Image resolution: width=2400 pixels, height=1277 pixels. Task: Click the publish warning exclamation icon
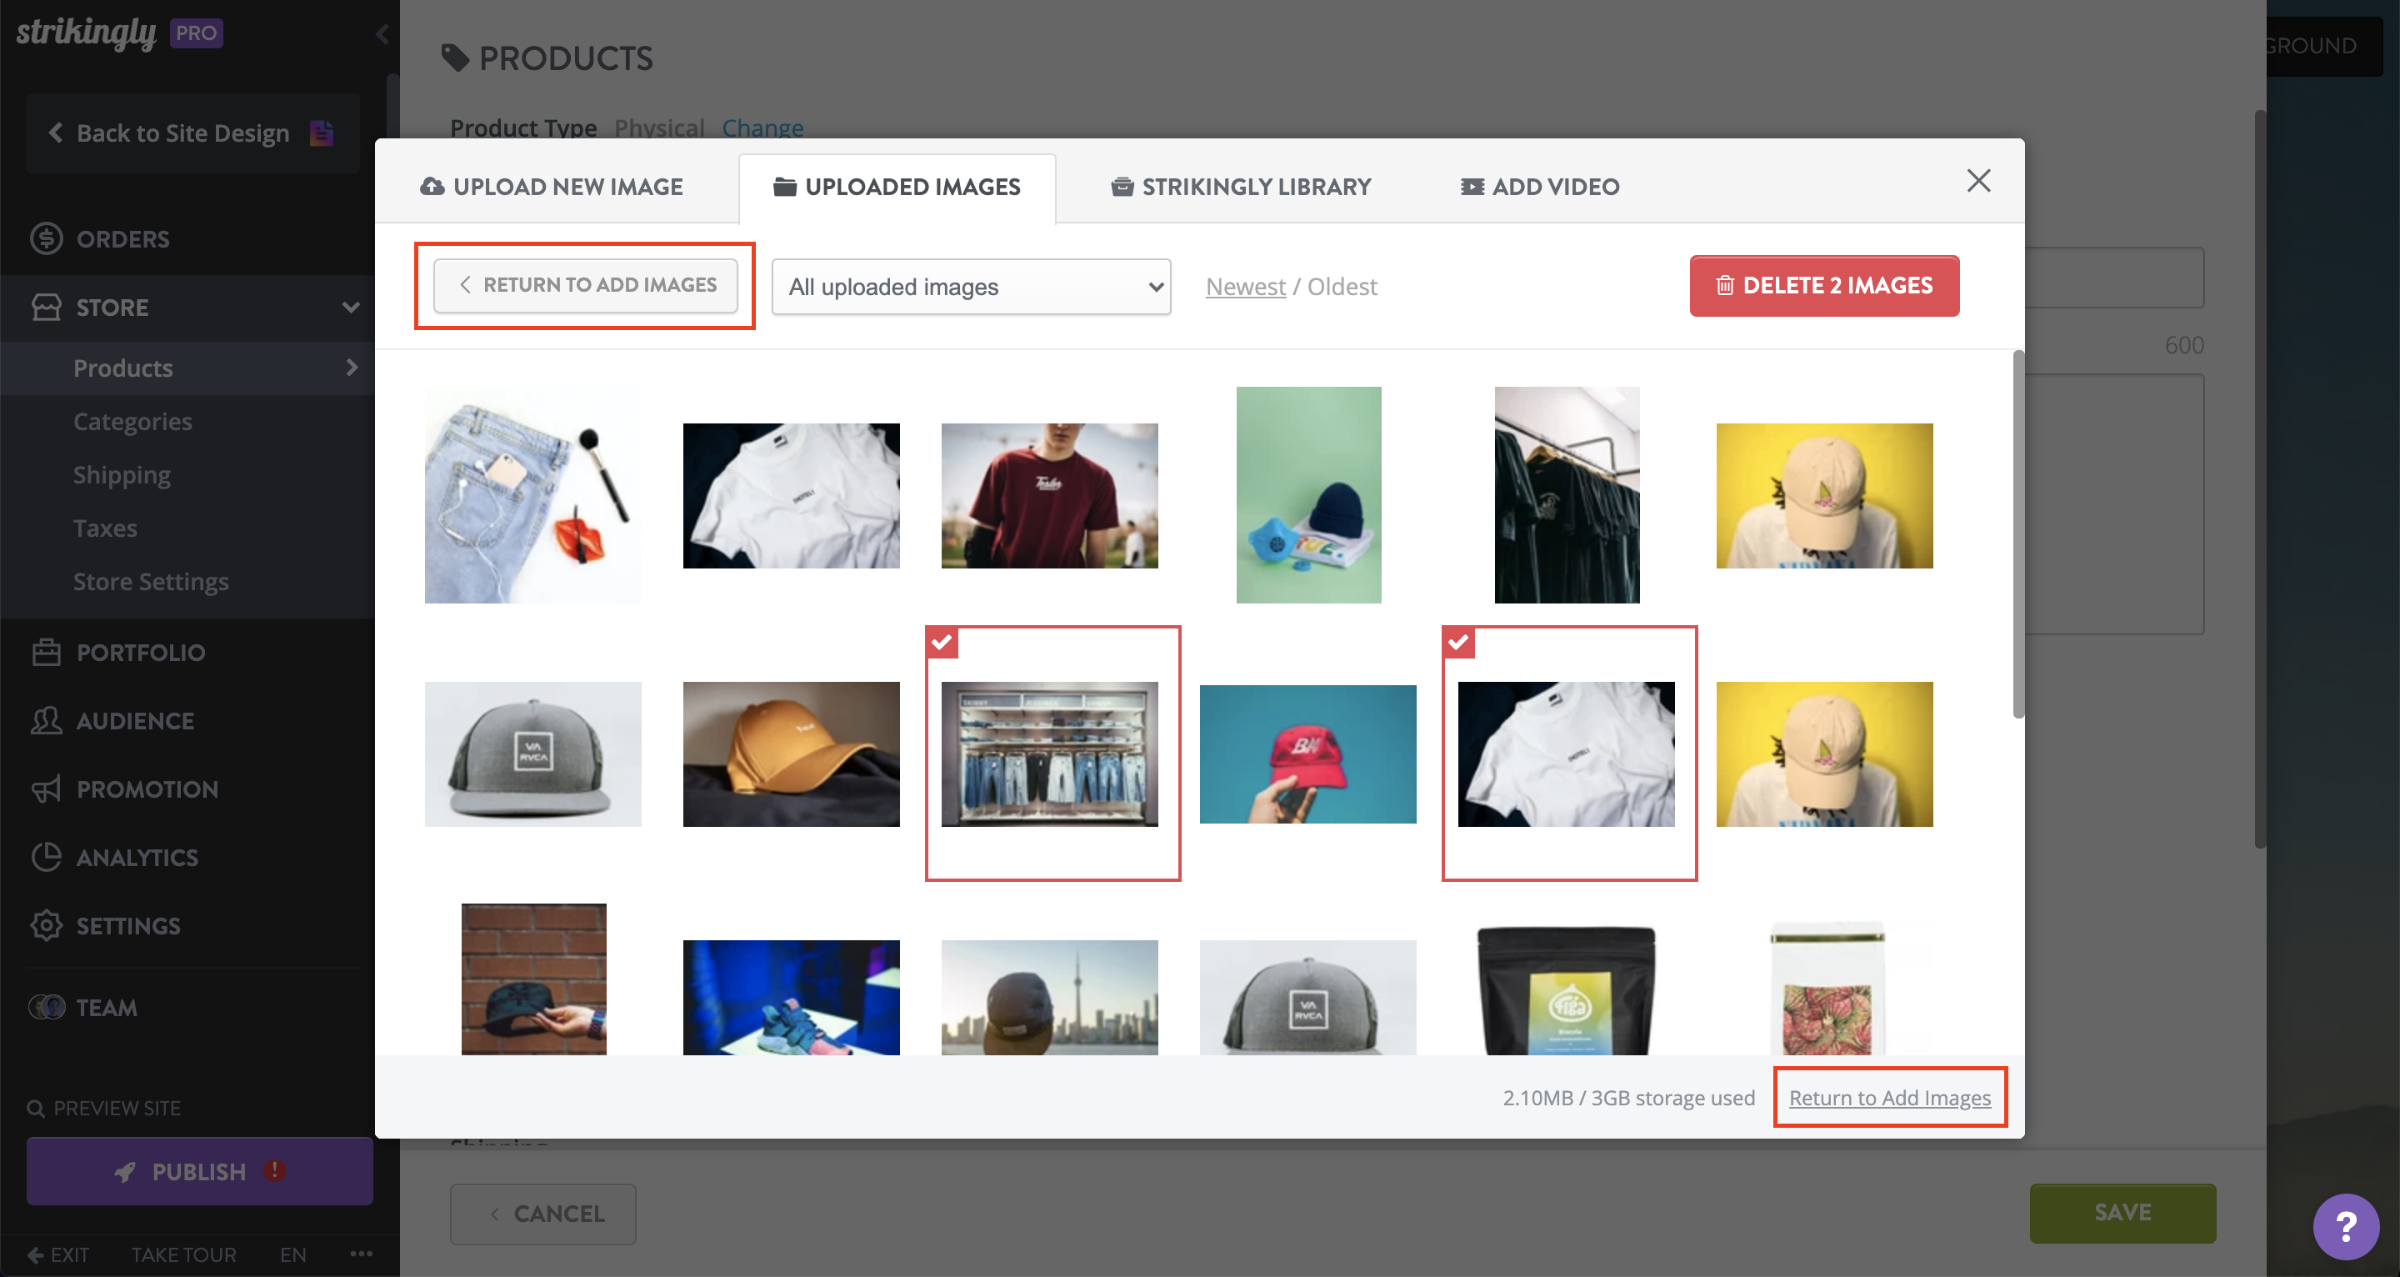[274, 1169]
